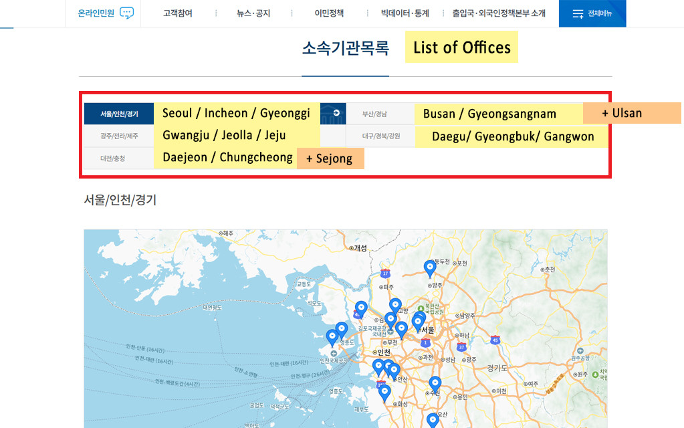Image resolution: width=684 pixels, height=428 pixels.
Task: Select the map pin next to 고양
Action: [x=395, y=306]
